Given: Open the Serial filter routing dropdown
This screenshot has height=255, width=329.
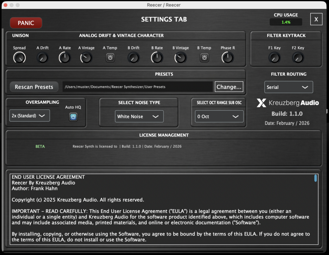Looking at the screenshot, I should click(289, 87).
